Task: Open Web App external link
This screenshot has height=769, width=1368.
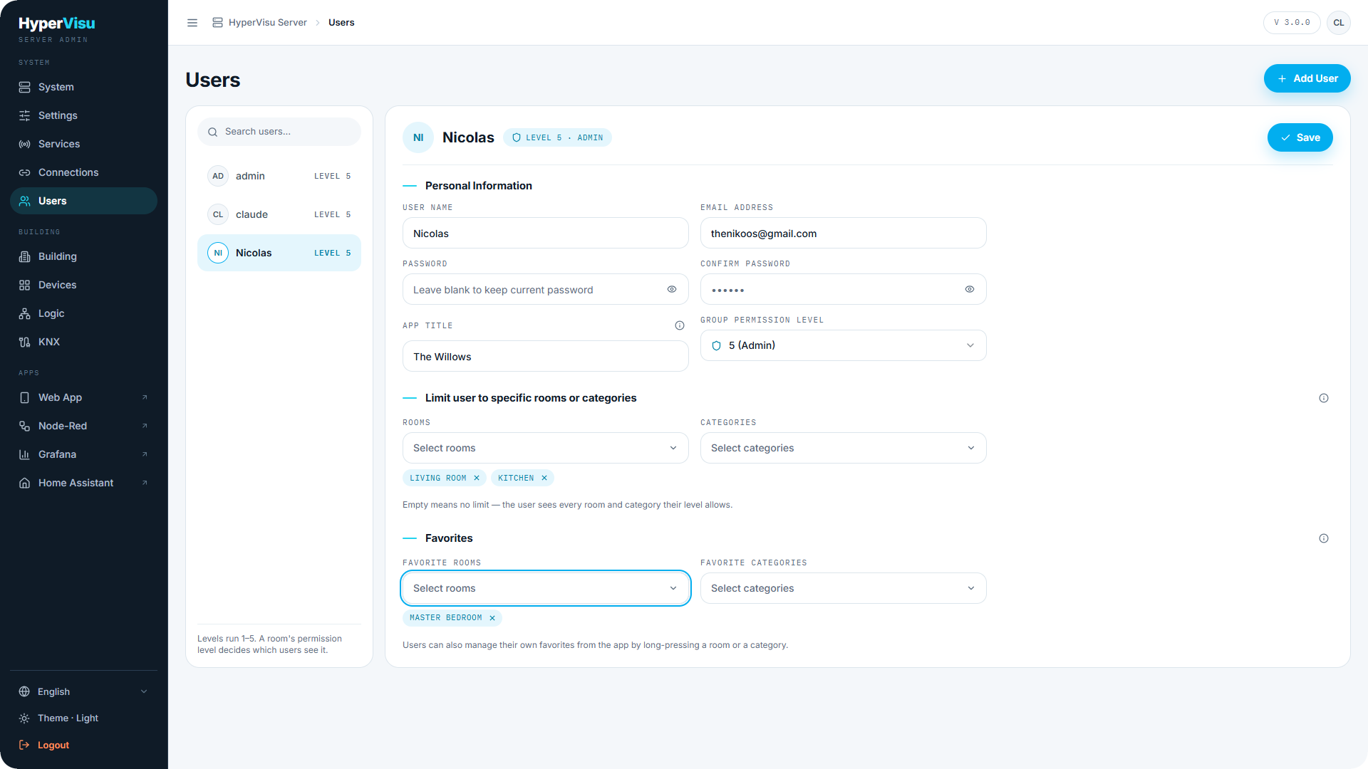Action: tap(84, 397)
